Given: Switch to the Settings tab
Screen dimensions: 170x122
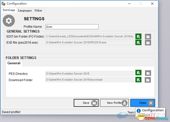Looking at the screenshot, I should (x=9, y=10).
